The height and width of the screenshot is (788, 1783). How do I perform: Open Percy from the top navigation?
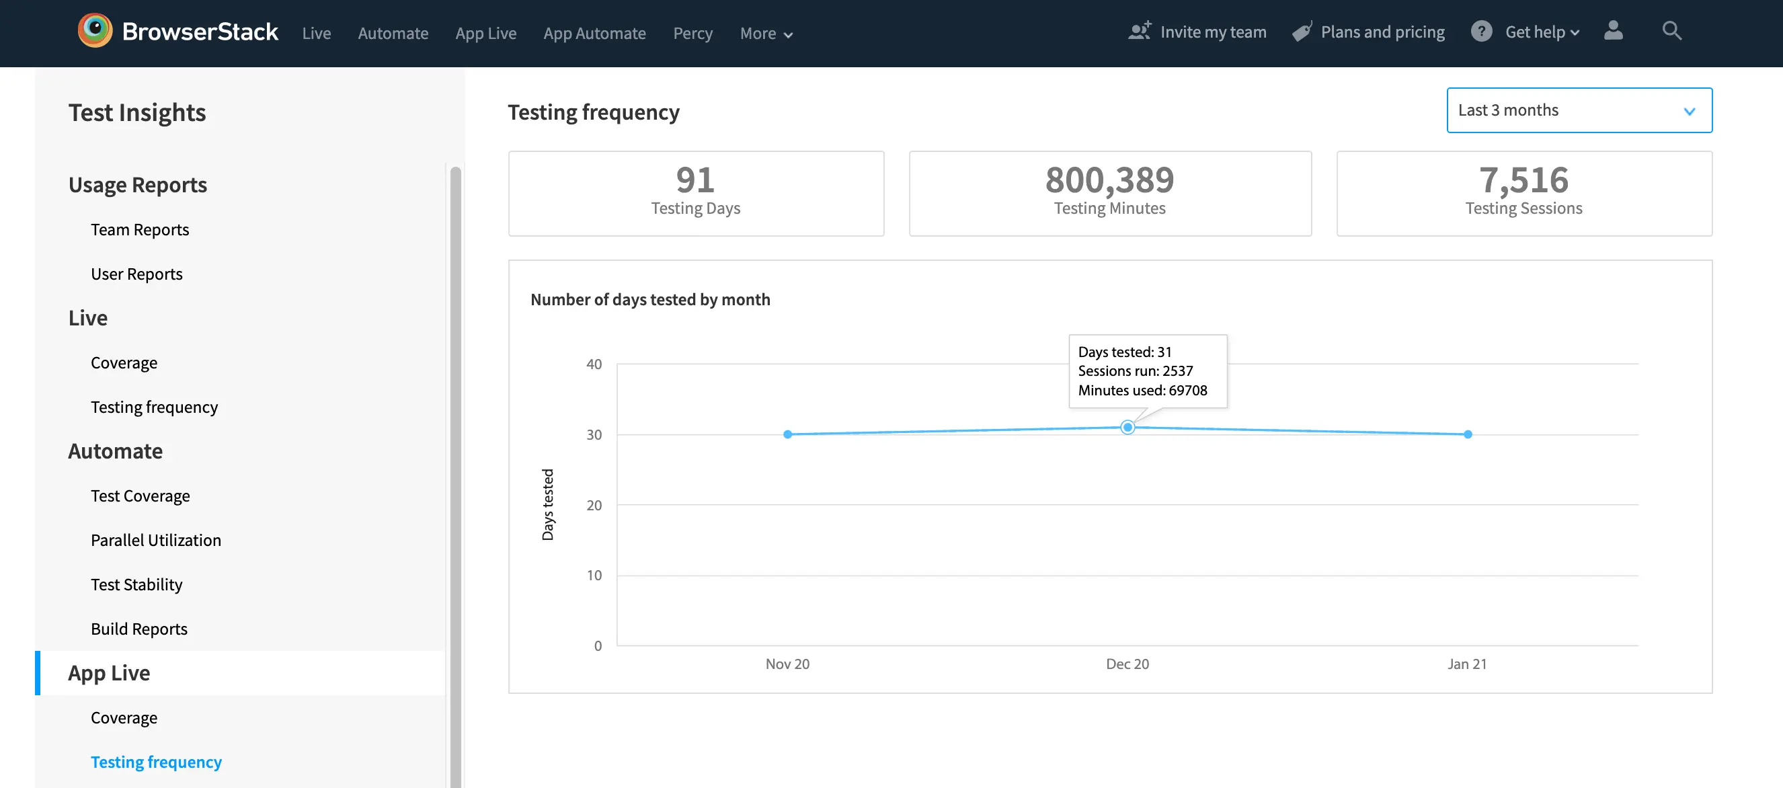click(x=692, y=33)
